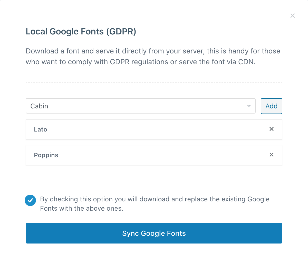
Task: Click the word "Lato" in the font list
Action: click(41, 129)
